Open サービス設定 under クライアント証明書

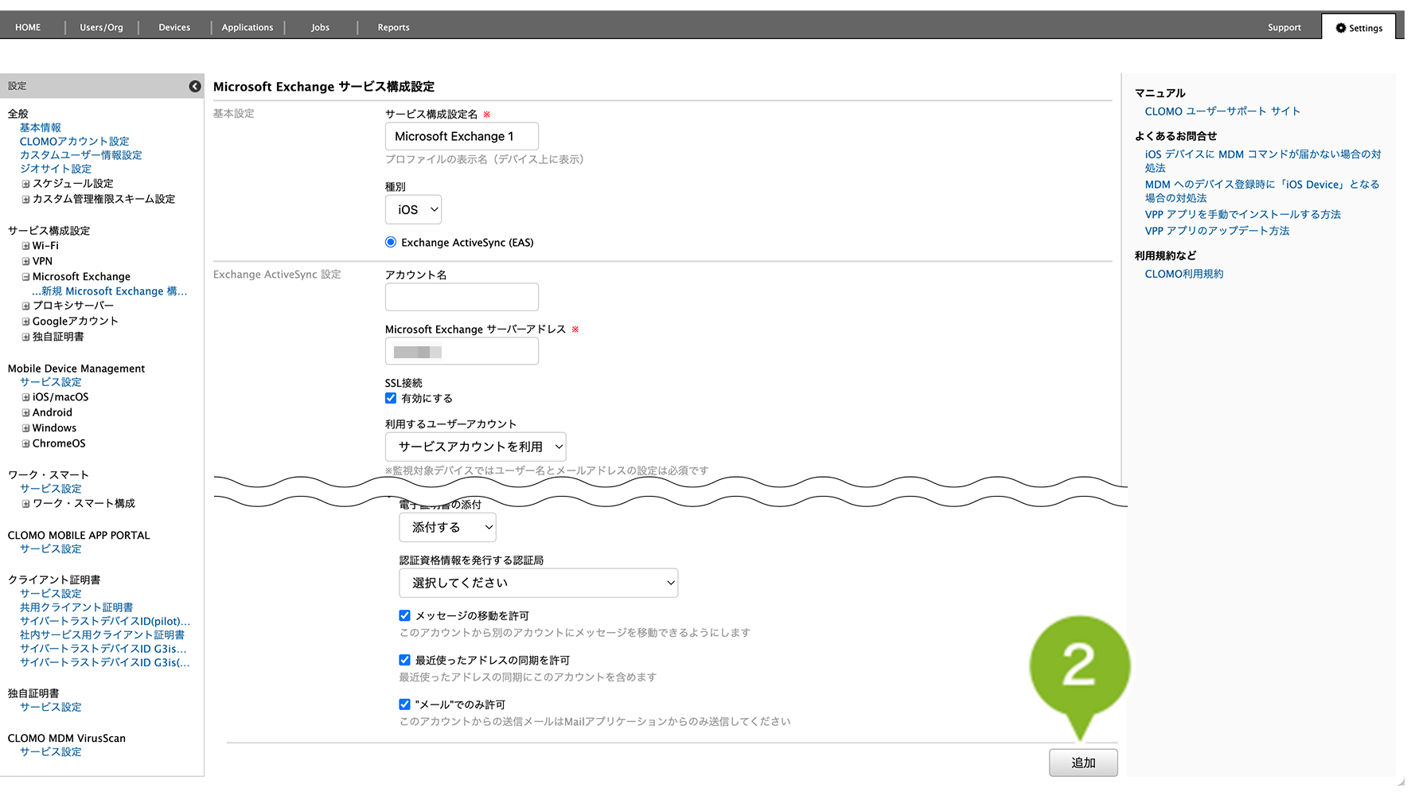tap(51, 594)
